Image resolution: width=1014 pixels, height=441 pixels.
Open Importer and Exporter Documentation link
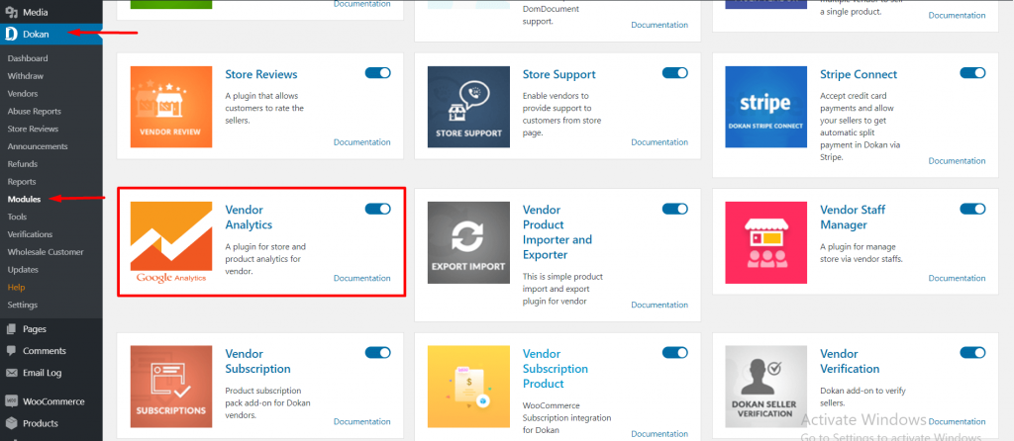(659, 305)
